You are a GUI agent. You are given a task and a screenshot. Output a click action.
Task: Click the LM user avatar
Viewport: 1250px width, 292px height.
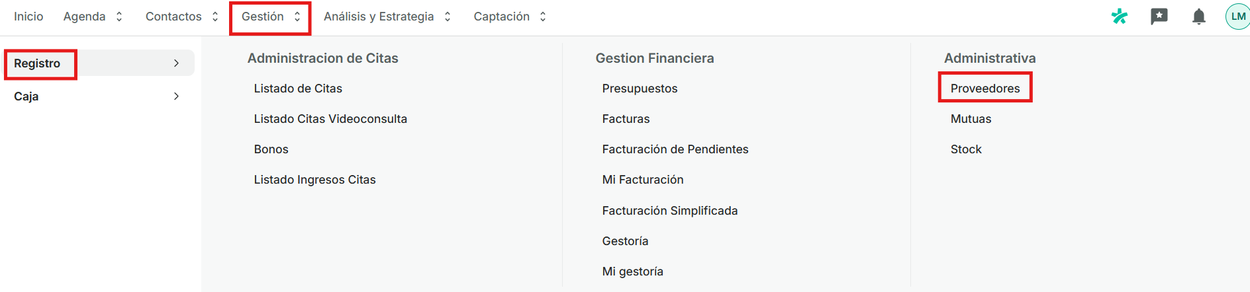click(x=1237, y=17)
